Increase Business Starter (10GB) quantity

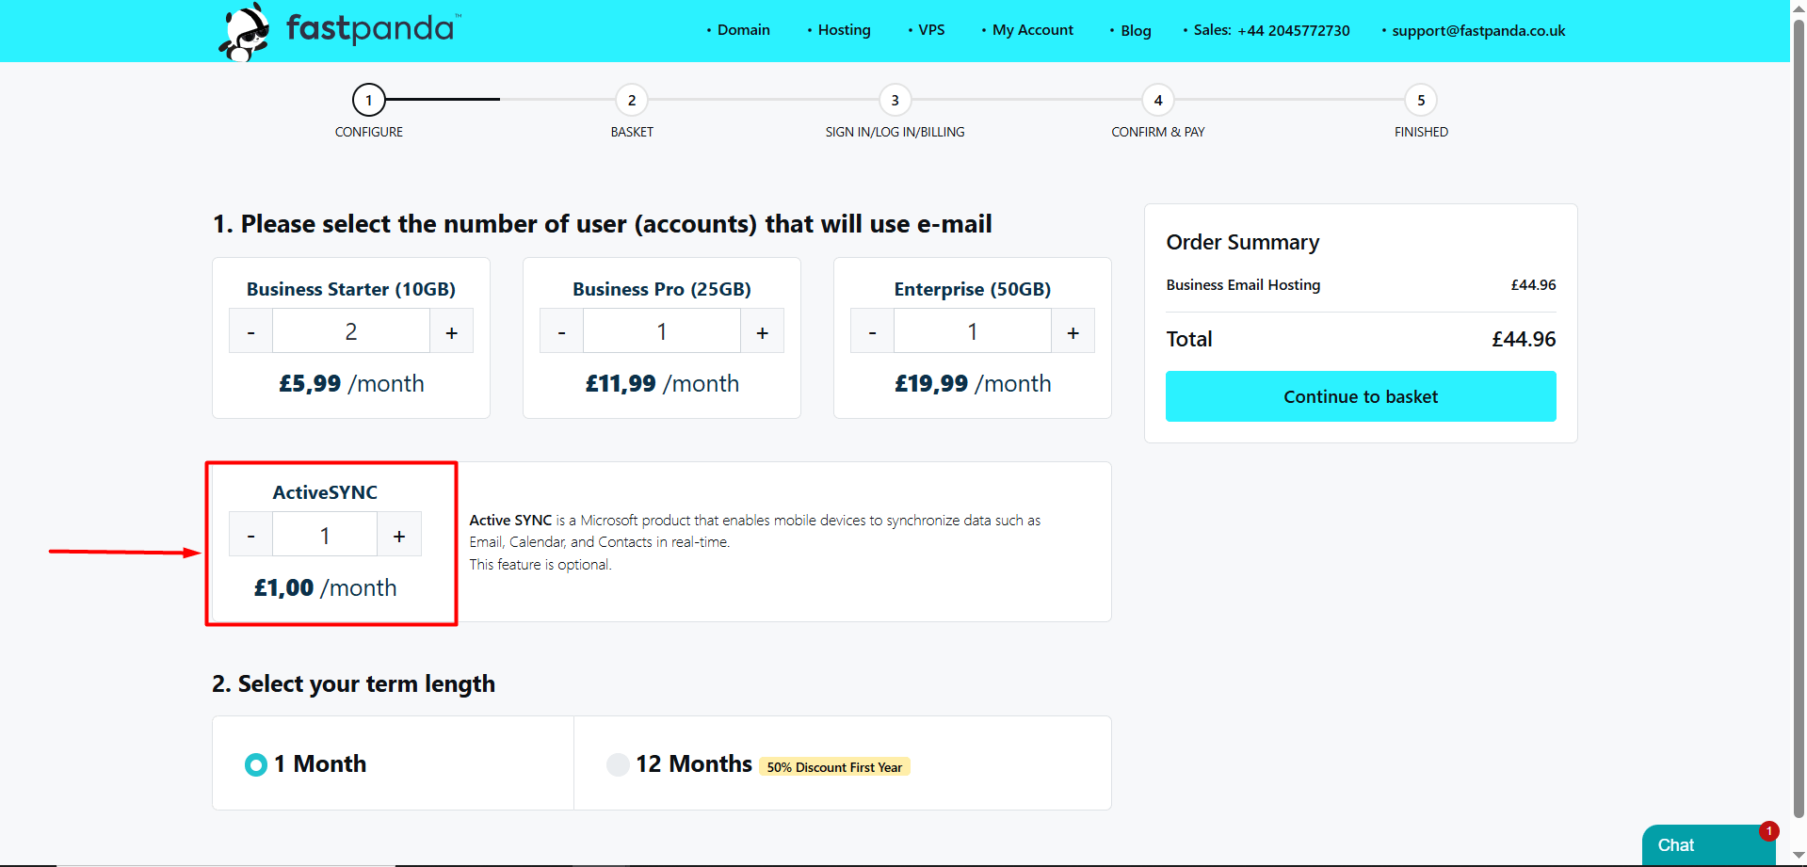[452, 331]
